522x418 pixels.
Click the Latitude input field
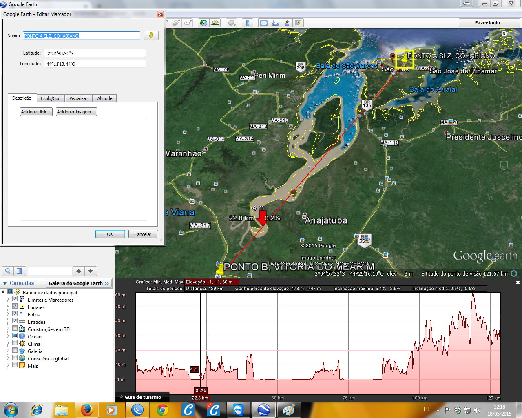click(95, 53)
